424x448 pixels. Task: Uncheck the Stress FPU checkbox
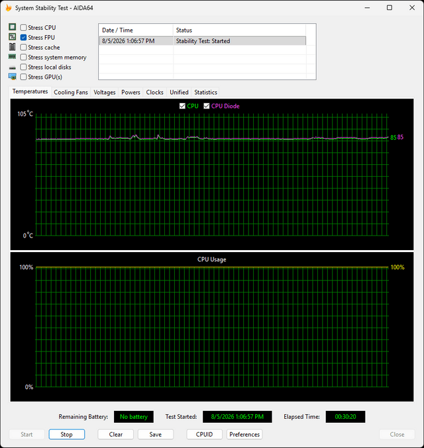point(23,38)
